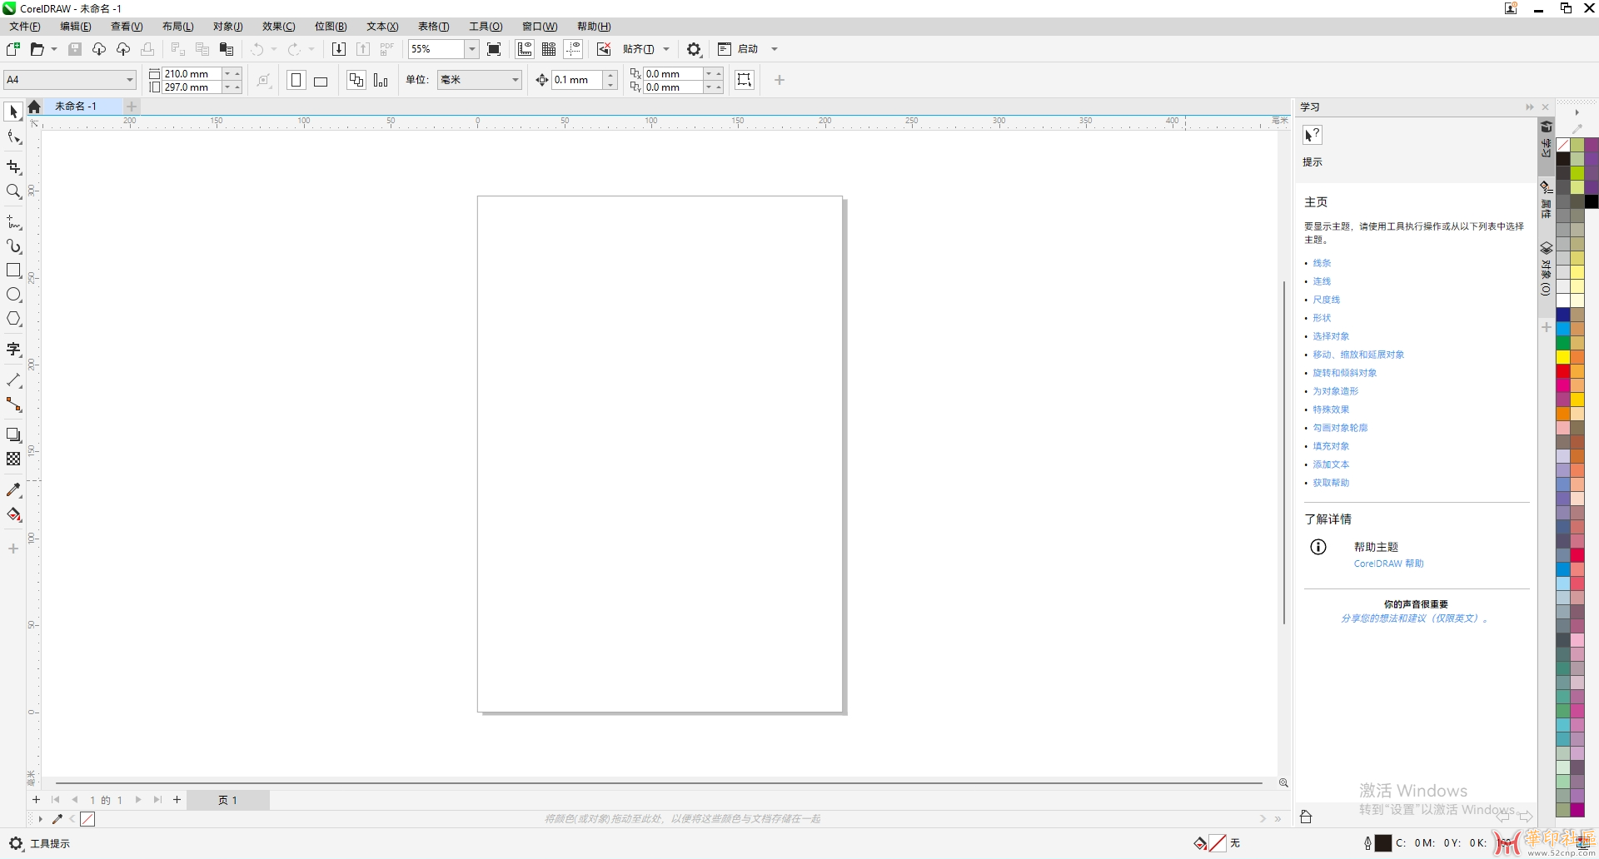Toggle the snap off button
The image size is (1599, 859).
[604, 49]
